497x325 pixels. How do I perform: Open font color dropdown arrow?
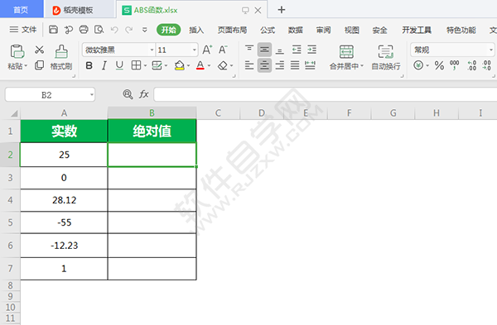209,66
